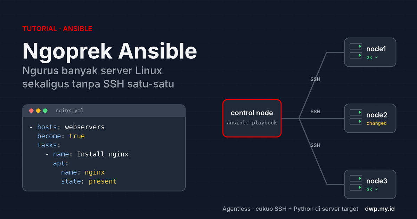Screen dimensions: 417x219
Task: Click the server icon beside node2
Action: [356, 117]
